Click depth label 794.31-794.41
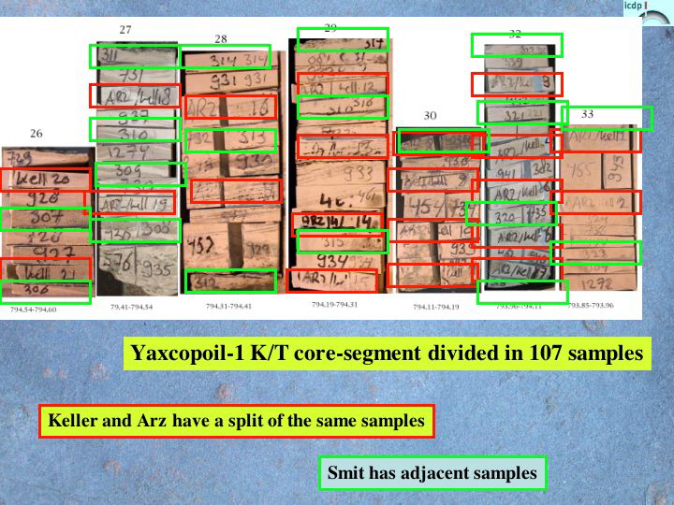Screen dimensions: 674x505 click(x=228, y=306)
